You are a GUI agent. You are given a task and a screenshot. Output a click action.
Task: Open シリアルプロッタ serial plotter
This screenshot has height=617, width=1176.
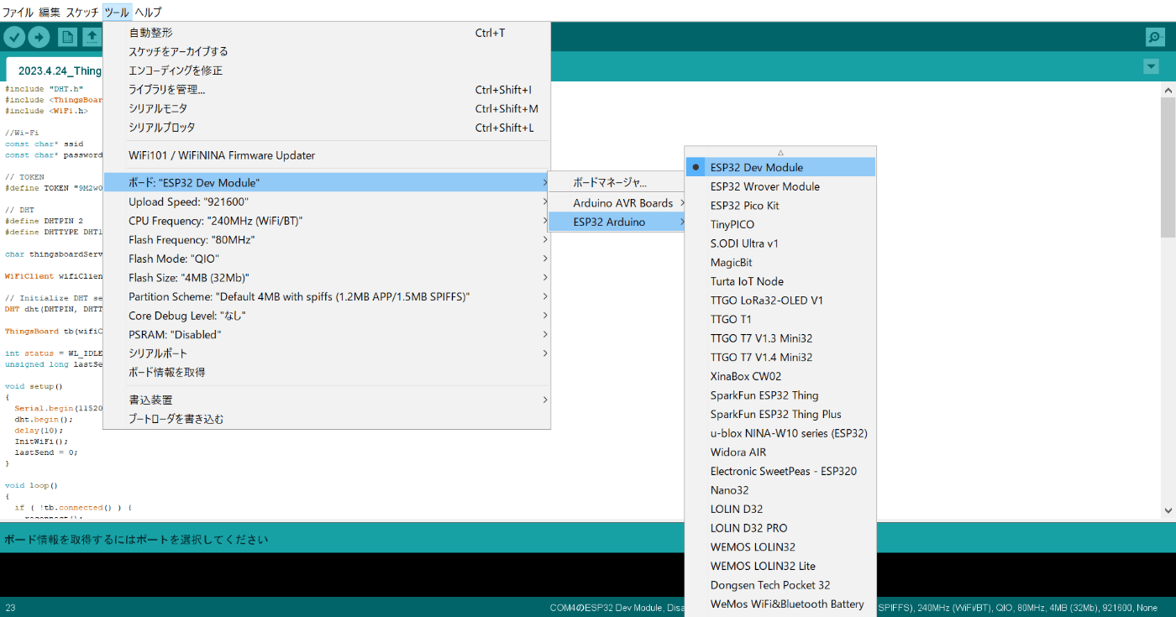click(327, 128)
